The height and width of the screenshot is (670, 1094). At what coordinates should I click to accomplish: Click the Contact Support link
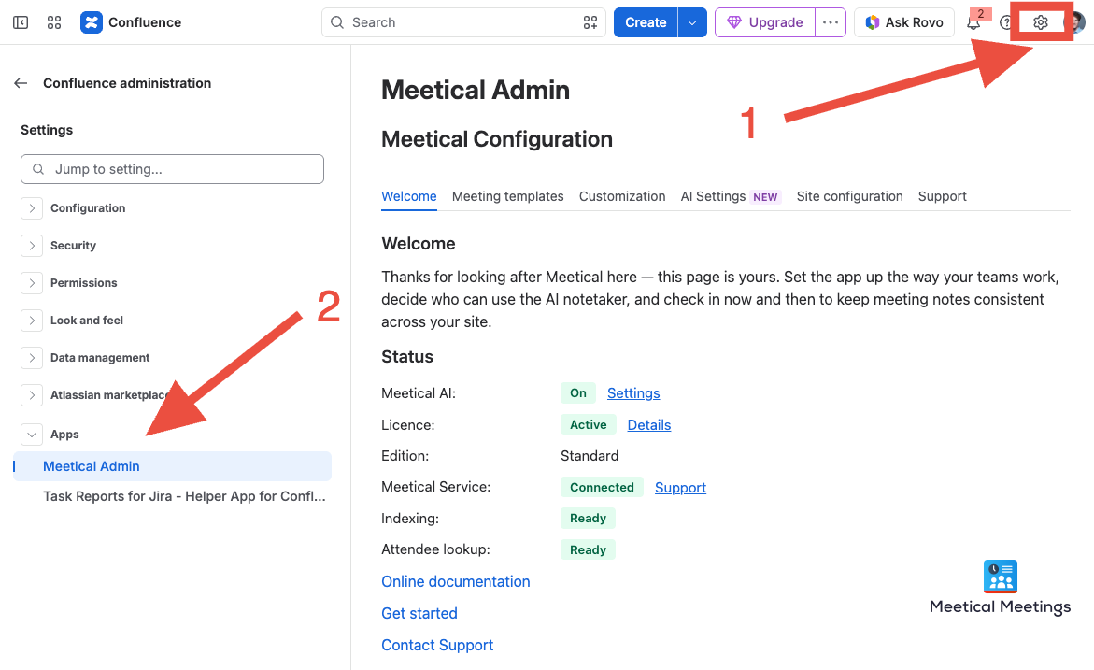437,645
